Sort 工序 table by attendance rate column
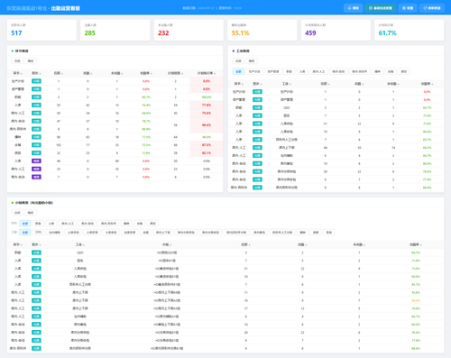 427,84
